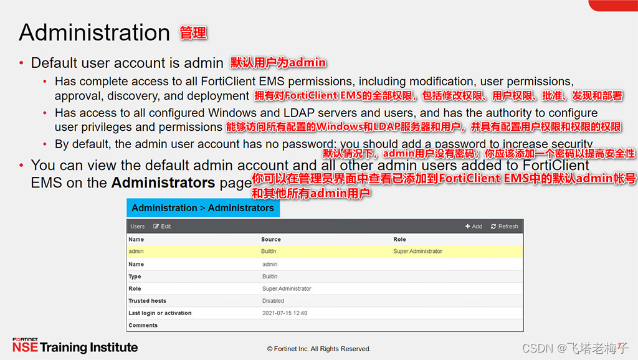Viewport: 638px width, 360px height.
Task: Click the Last login or activation label
Action: [160, 313]
